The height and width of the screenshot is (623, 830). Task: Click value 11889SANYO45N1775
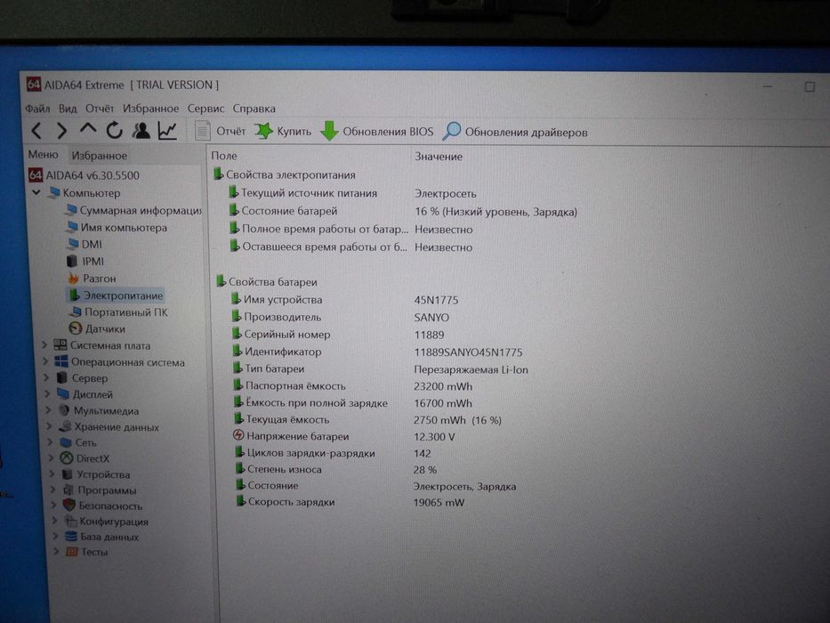point(468,352)
